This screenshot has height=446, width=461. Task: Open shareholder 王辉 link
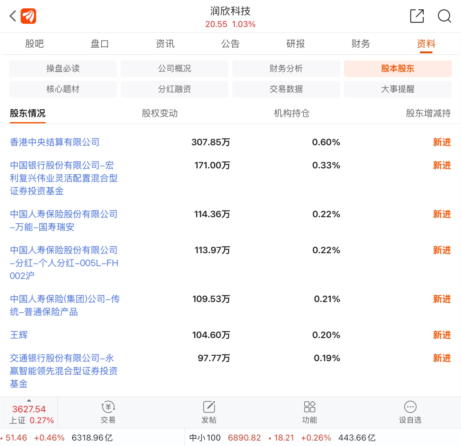click(x=19, y=335)
